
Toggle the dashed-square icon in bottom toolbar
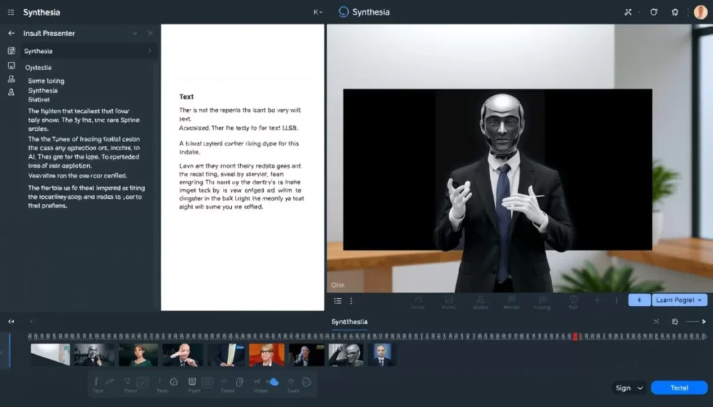[207, 383]
